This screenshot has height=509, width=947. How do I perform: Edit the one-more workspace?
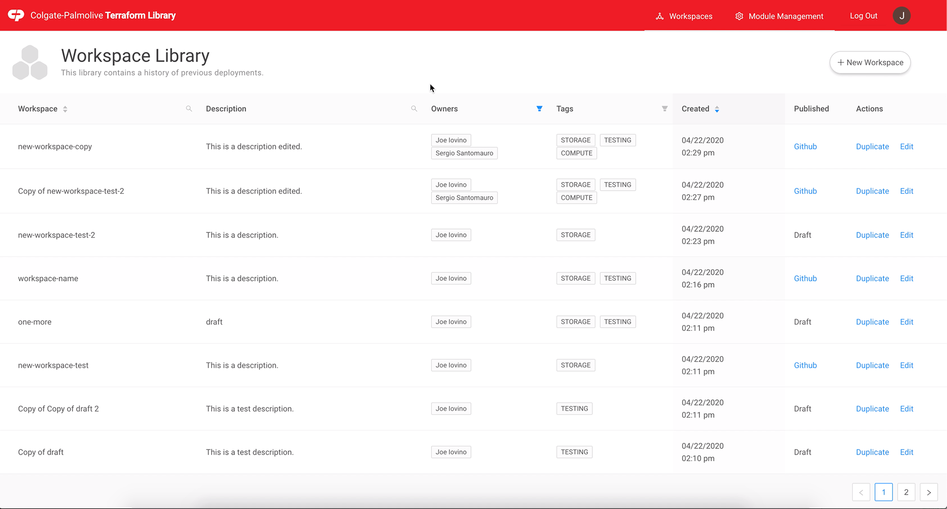click(x=907, y=322)
